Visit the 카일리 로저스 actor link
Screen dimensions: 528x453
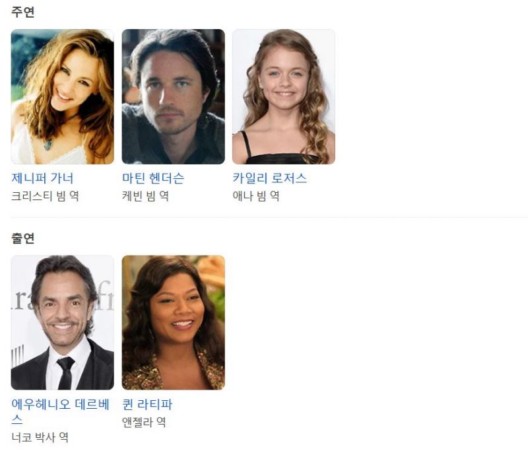(x=269, y=178)
